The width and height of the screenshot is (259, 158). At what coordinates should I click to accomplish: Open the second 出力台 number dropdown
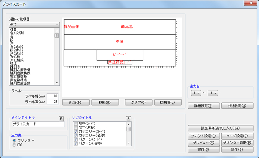[213, 93]
